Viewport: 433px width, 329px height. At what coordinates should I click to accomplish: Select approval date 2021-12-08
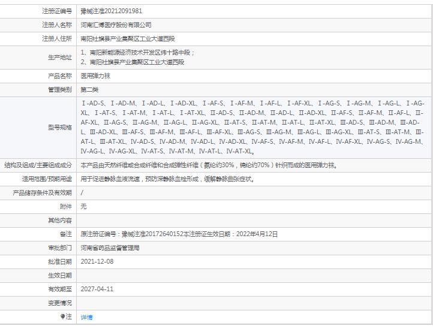click(x=97, y=262)
